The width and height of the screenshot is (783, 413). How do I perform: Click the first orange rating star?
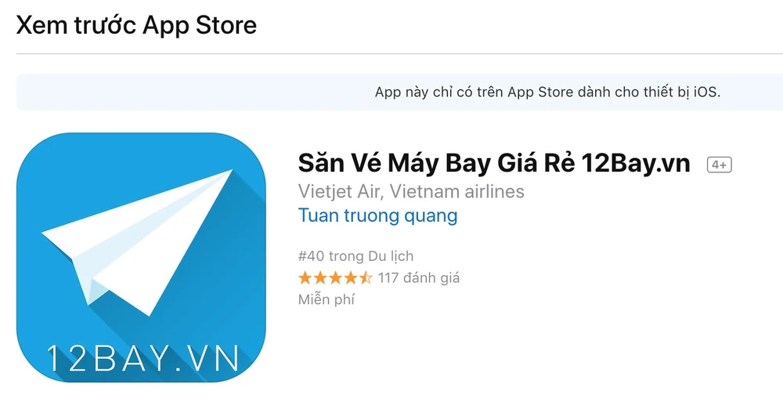[x=305, y=277]
